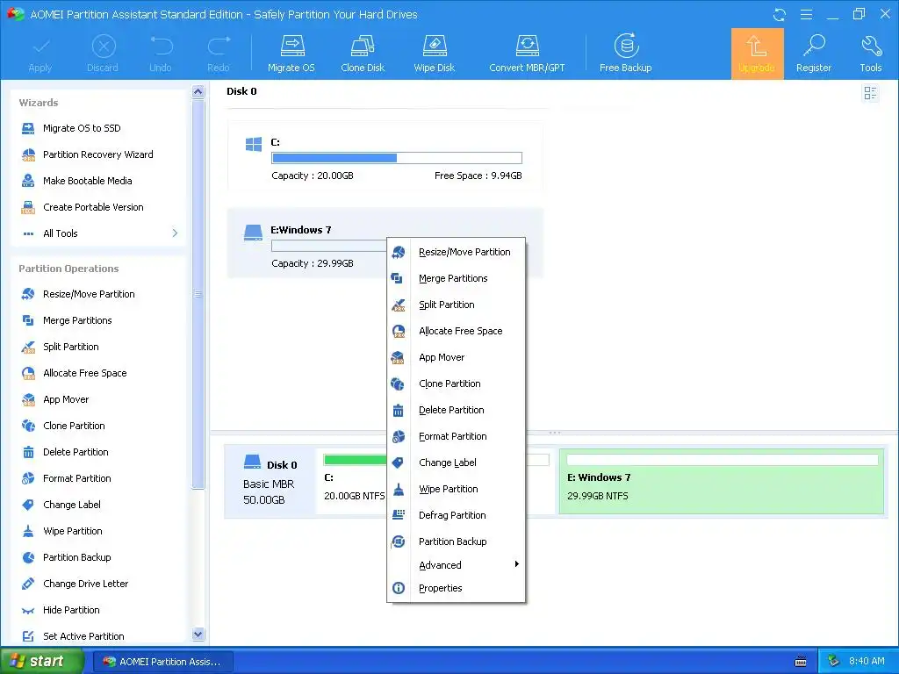Click Resize/Move Partition in the sidebar
This screenshot has height=674, width=899.
click(x=89, y=294)
